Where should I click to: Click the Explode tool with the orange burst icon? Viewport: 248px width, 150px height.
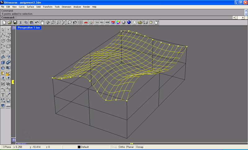pyautogui.click(x=8, y=73)
